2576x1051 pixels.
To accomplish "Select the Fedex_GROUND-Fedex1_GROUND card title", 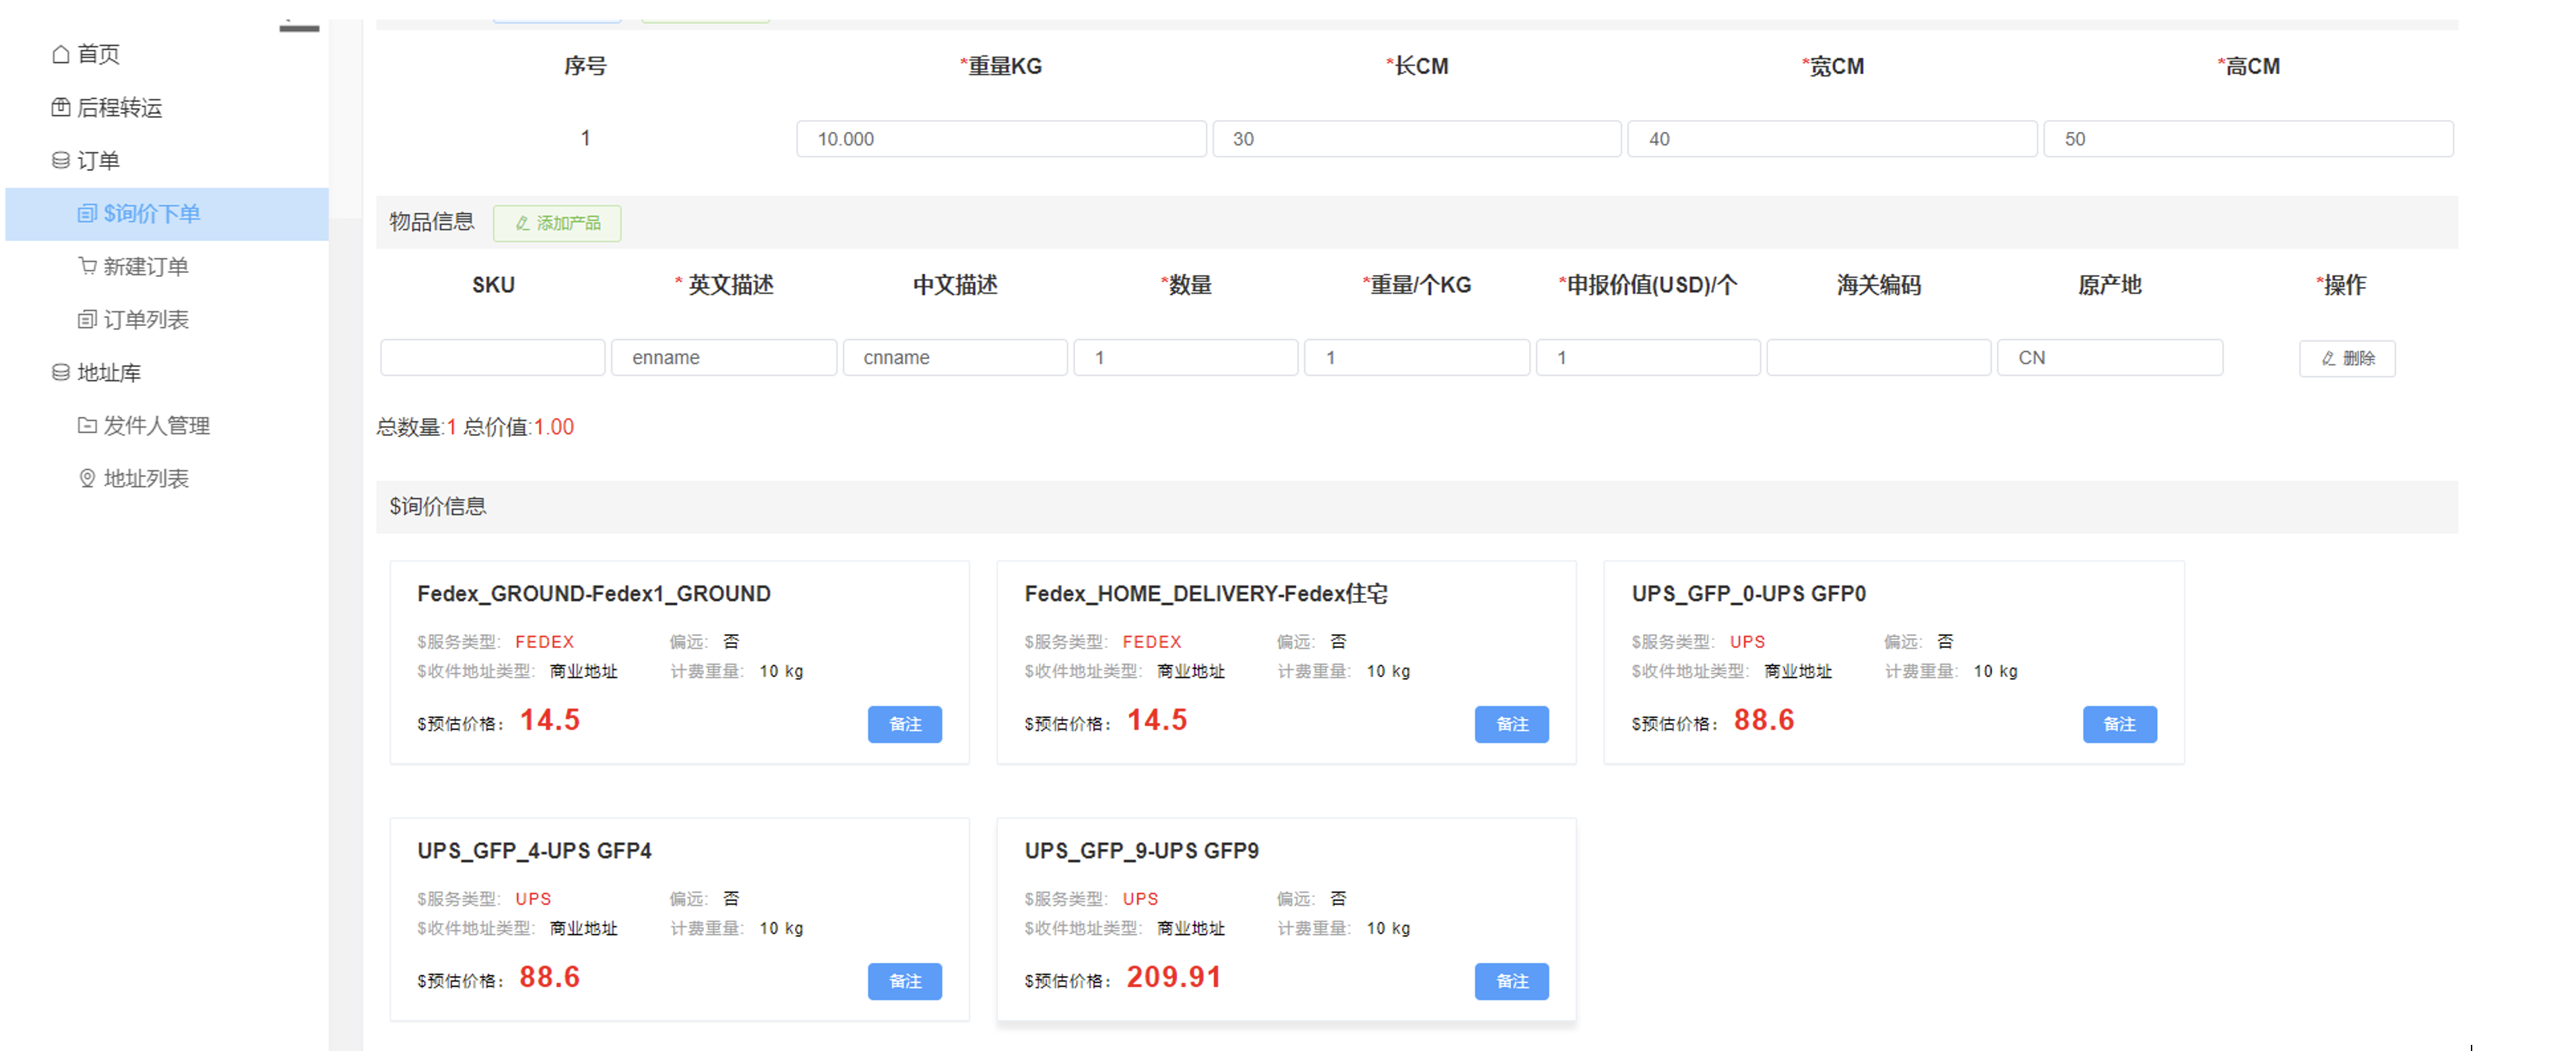I will click(594, 594).
